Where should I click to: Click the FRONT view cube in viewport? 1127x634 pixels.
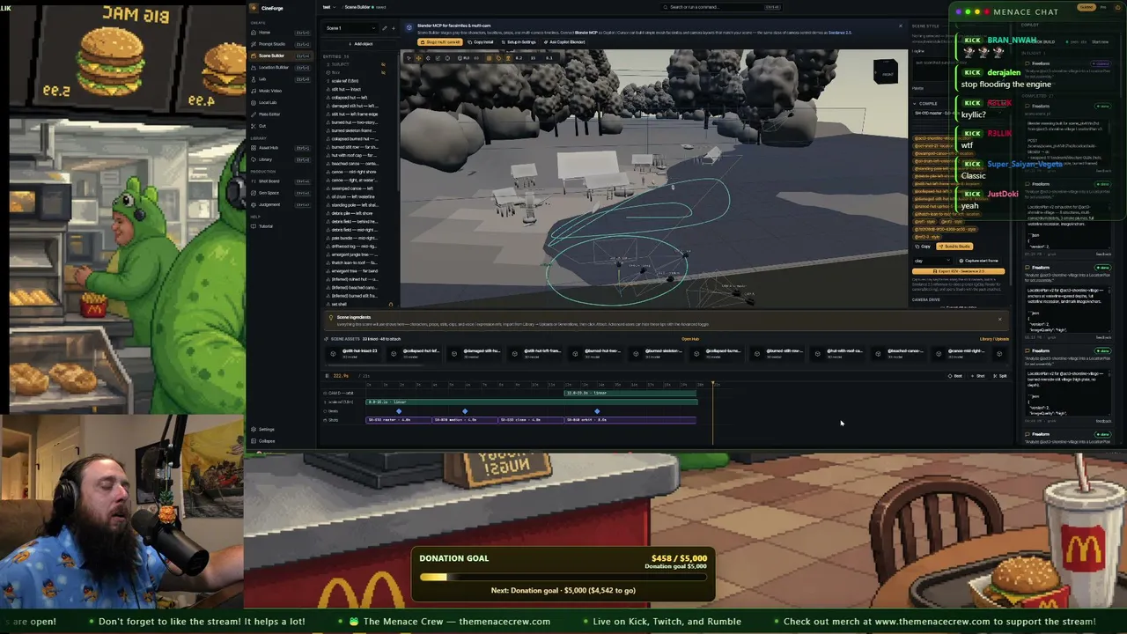pyautogui.click(x=887, y=73)
